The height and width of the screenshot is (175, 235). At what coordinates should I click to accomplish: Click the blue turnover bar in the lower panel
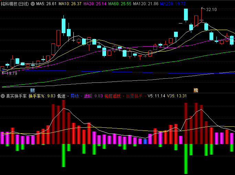(x=145, y=142)
